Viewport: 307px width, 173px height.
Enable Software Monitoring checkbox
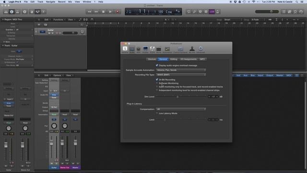[157, 83]
